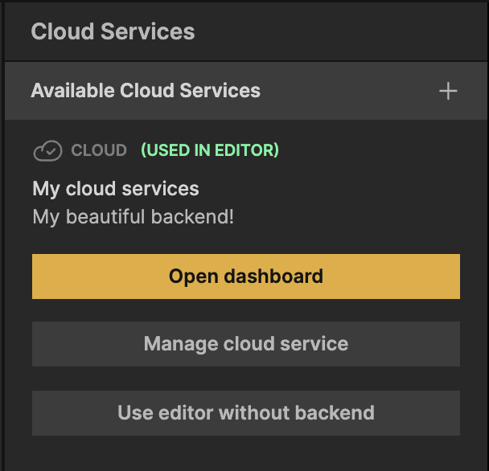Click the plus icon to add cloud service

[448, 91]
